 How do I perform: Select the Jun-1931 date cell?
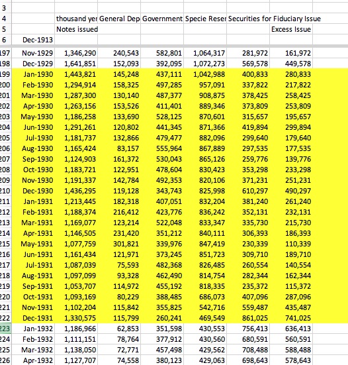pos(33,254)
